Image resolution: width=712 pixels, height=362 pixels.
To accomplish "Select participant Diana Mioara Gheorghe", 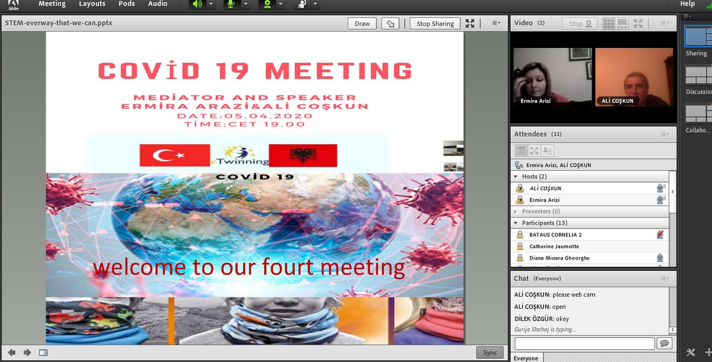I will [590, 258].
